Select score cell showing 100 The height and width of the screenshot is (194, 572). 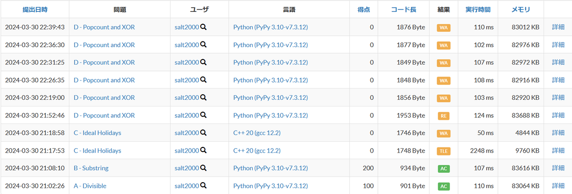(368, 185)
